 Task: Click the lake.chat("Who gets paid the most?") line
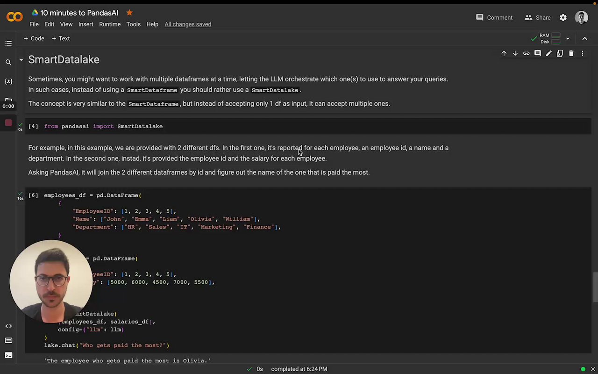pyautogui.click(x=107, y=345)
